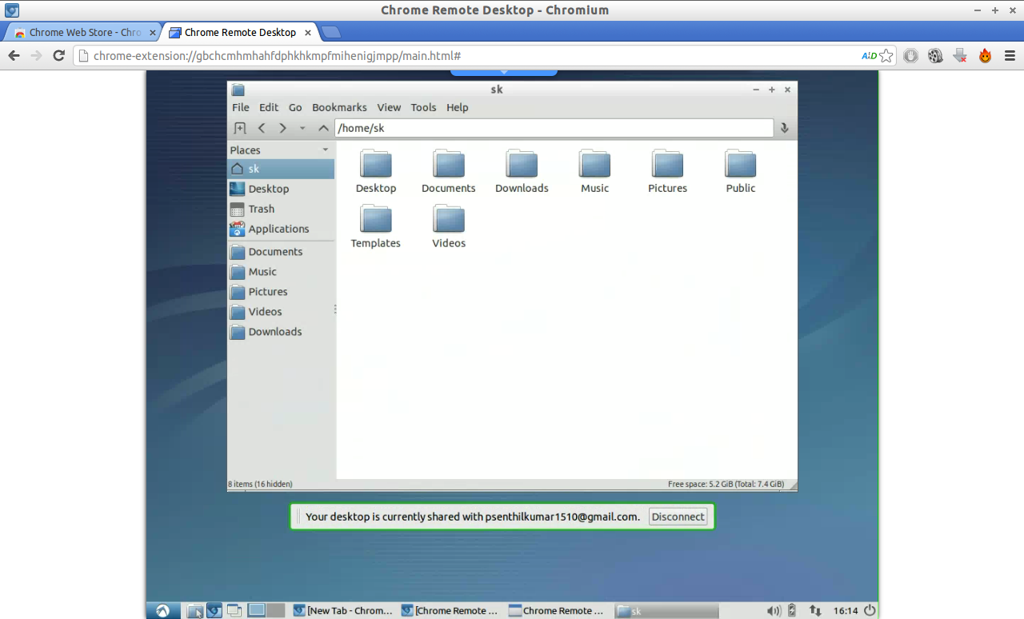Open the remote desktop start menu icon
This screenshot has width=1024, height=619.
point(162,610)
